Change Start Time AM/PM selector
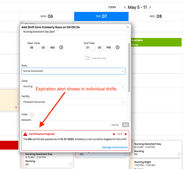Screen dimensions: 183x169 (x=53, y=48)
